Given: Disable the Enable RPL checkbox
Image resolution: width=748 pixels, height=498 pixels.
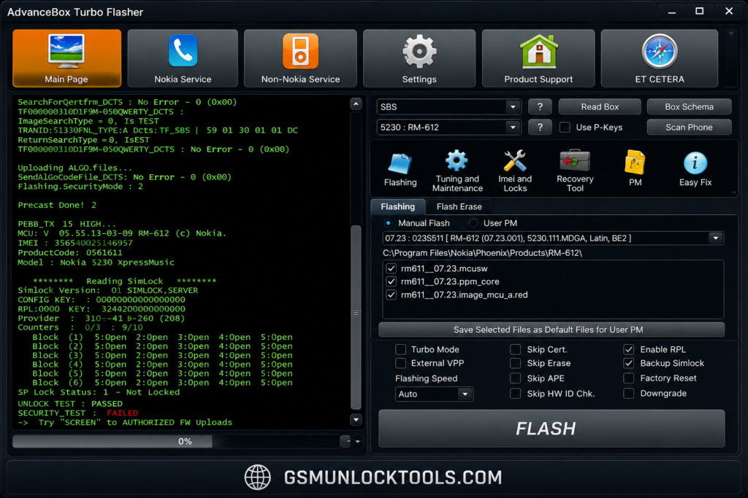Looking at the screenshot, I should [x=629, y=349].
